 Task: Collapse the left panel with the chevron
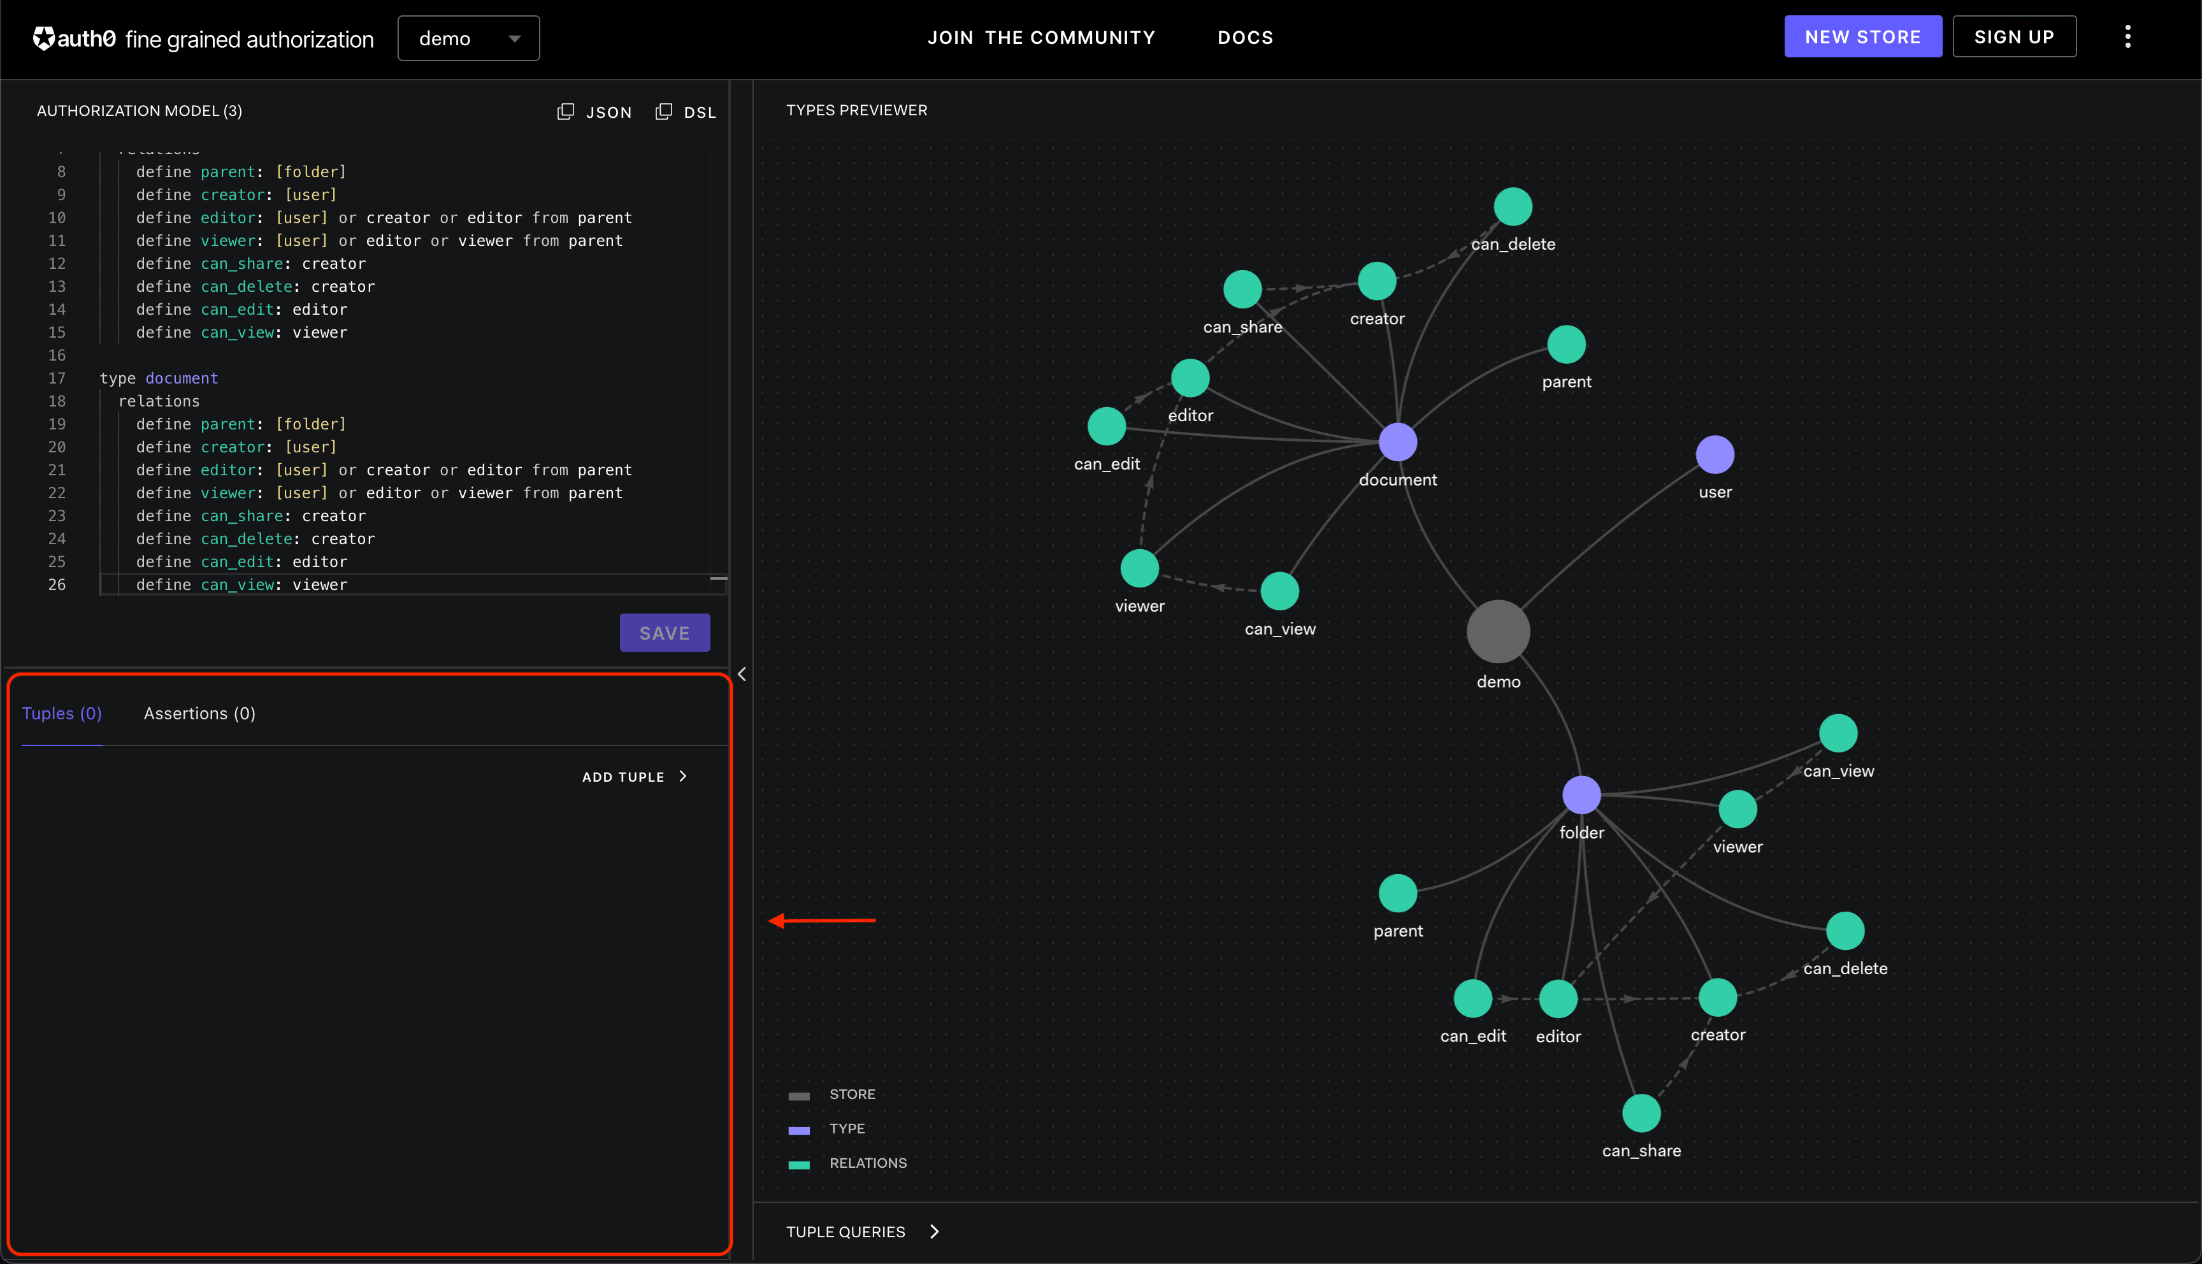coord(742,675)
